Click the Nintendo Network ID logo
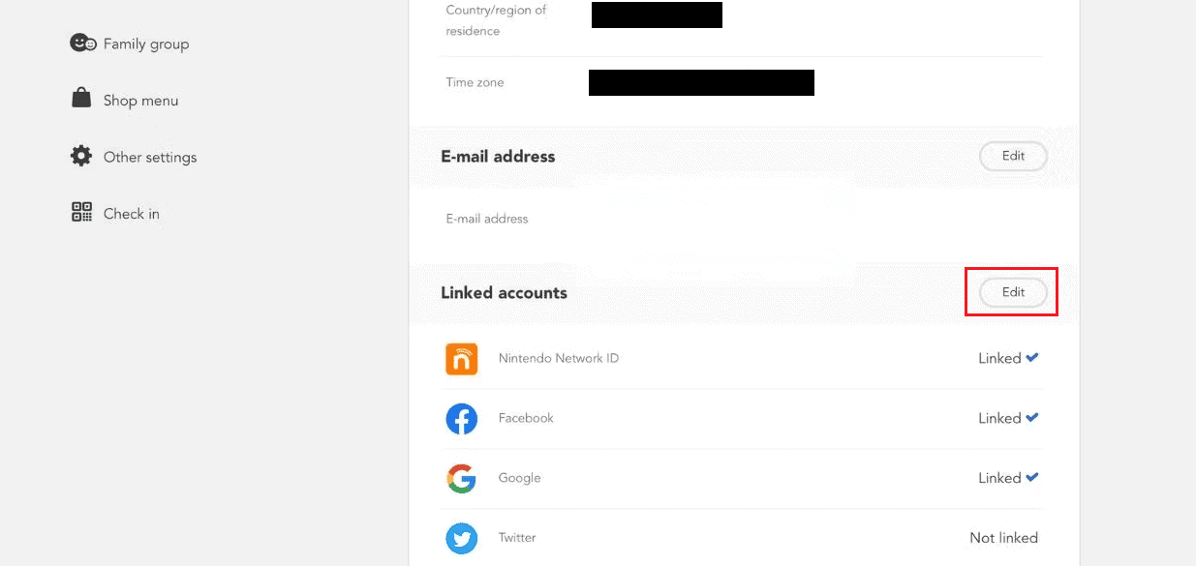 [x=462, y=358]
